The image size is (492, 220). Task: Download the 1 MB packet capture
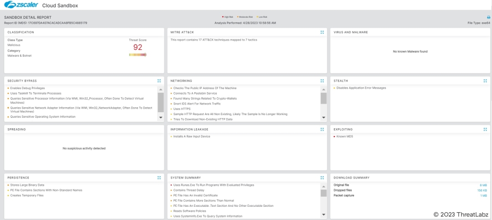483,195
